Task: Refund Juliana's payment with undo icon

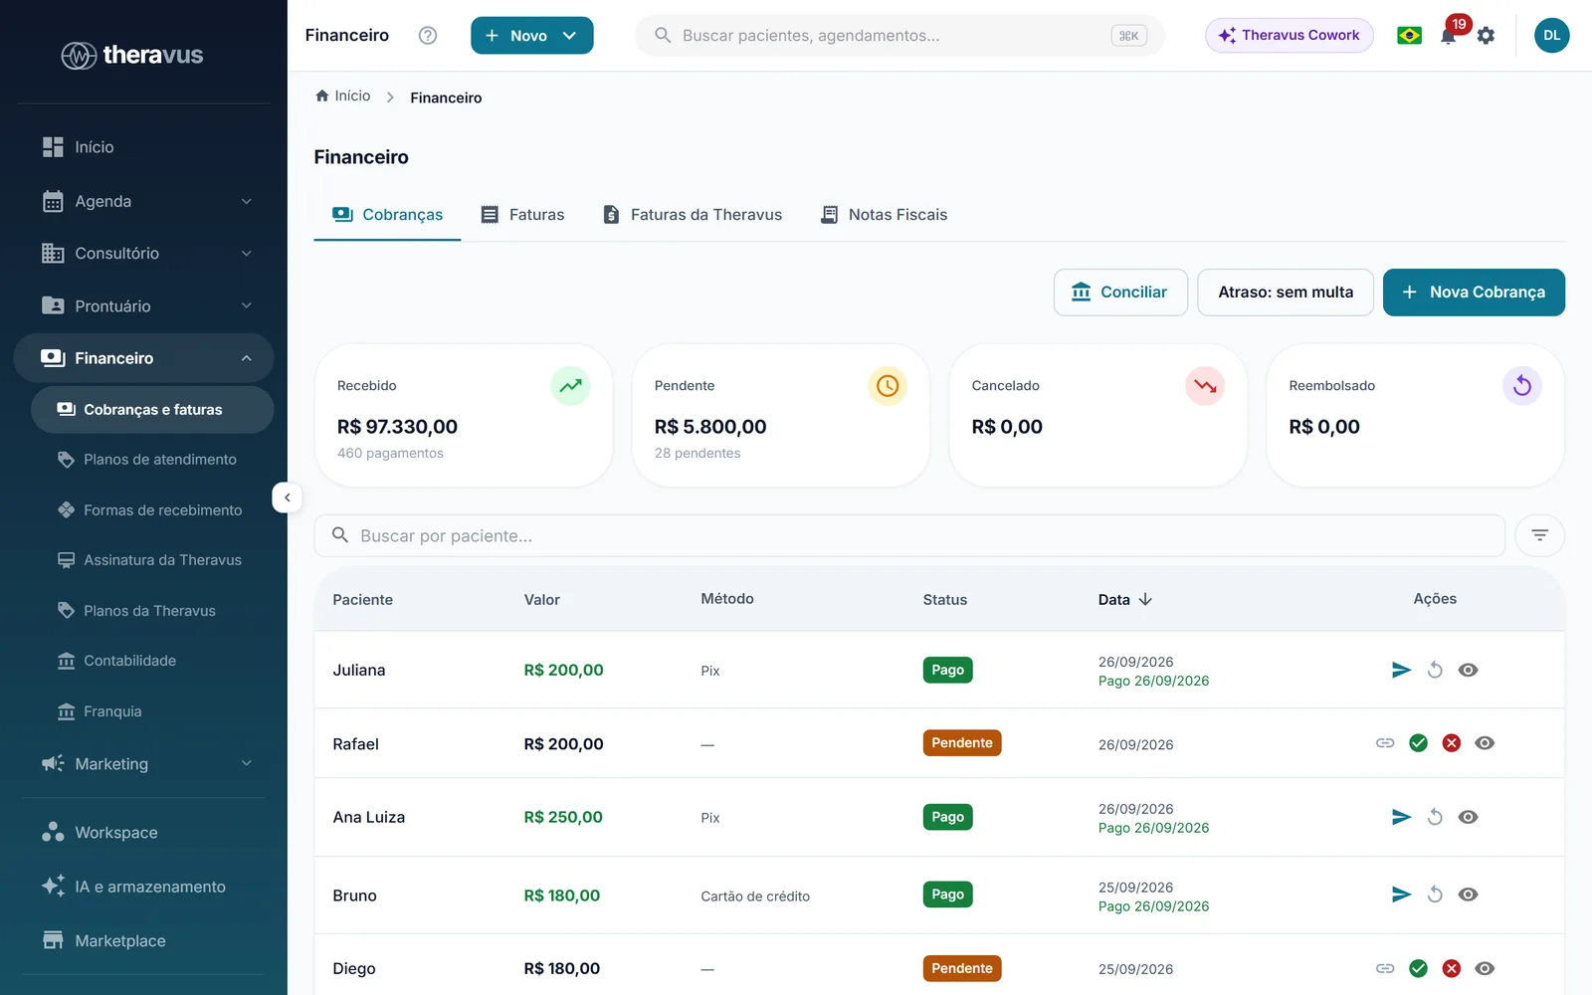Action: click(1435, 670)
